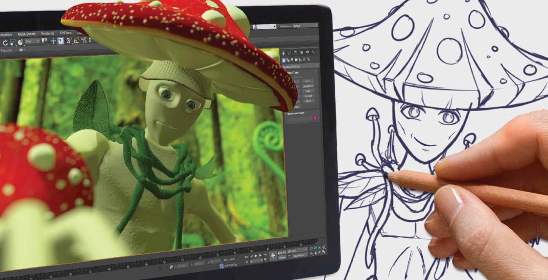Image resolution: width=548 pixels, height=280 pixels.
Task: Open the Selected key target dropdown
Action: coord(297,251)
